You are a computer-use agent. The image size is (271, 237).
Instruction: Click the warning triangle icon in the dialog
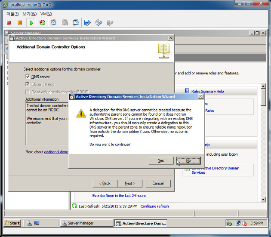(81, 114)
